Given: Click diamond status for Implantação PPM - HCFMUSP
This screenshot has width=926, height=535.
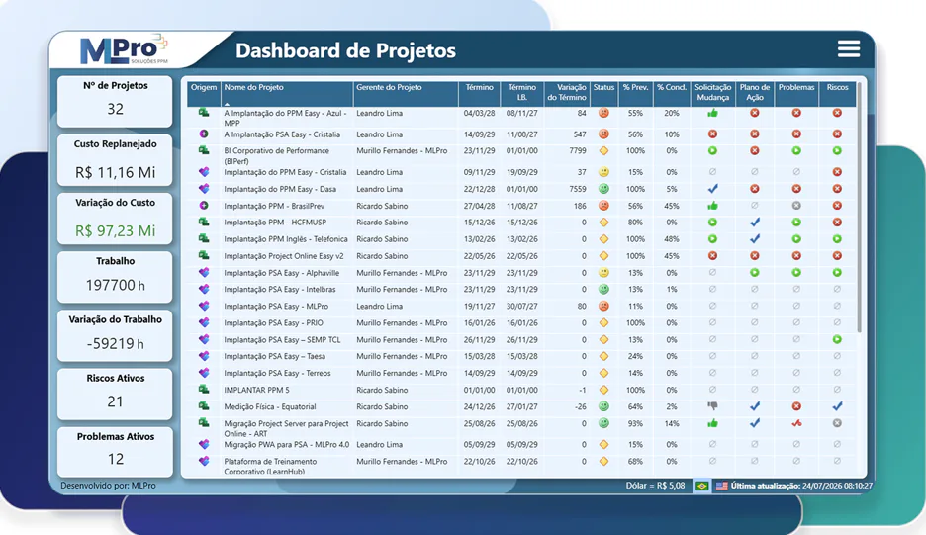Looking at the screenshot, I should [x=603, y=223].
